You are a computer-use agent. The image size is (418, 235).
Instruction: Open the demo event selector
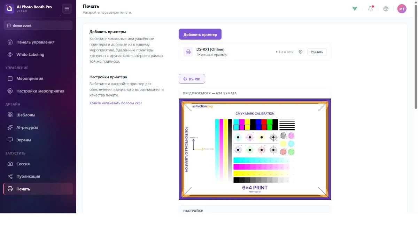(38, 25)
